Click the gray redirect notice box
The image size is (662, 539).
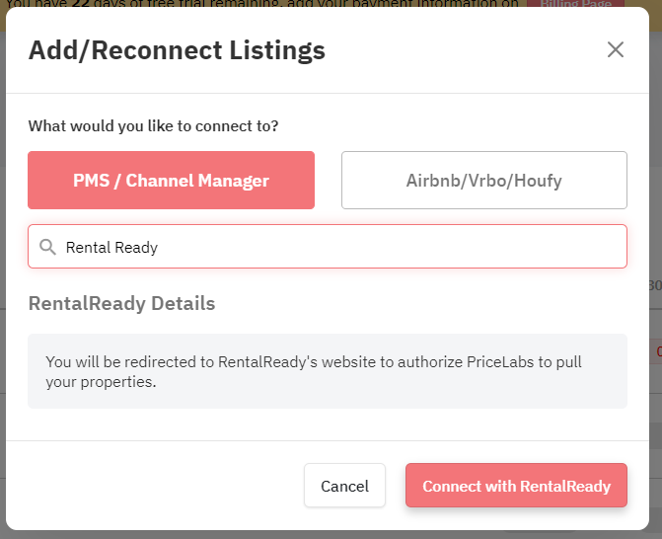coord(328,371)
